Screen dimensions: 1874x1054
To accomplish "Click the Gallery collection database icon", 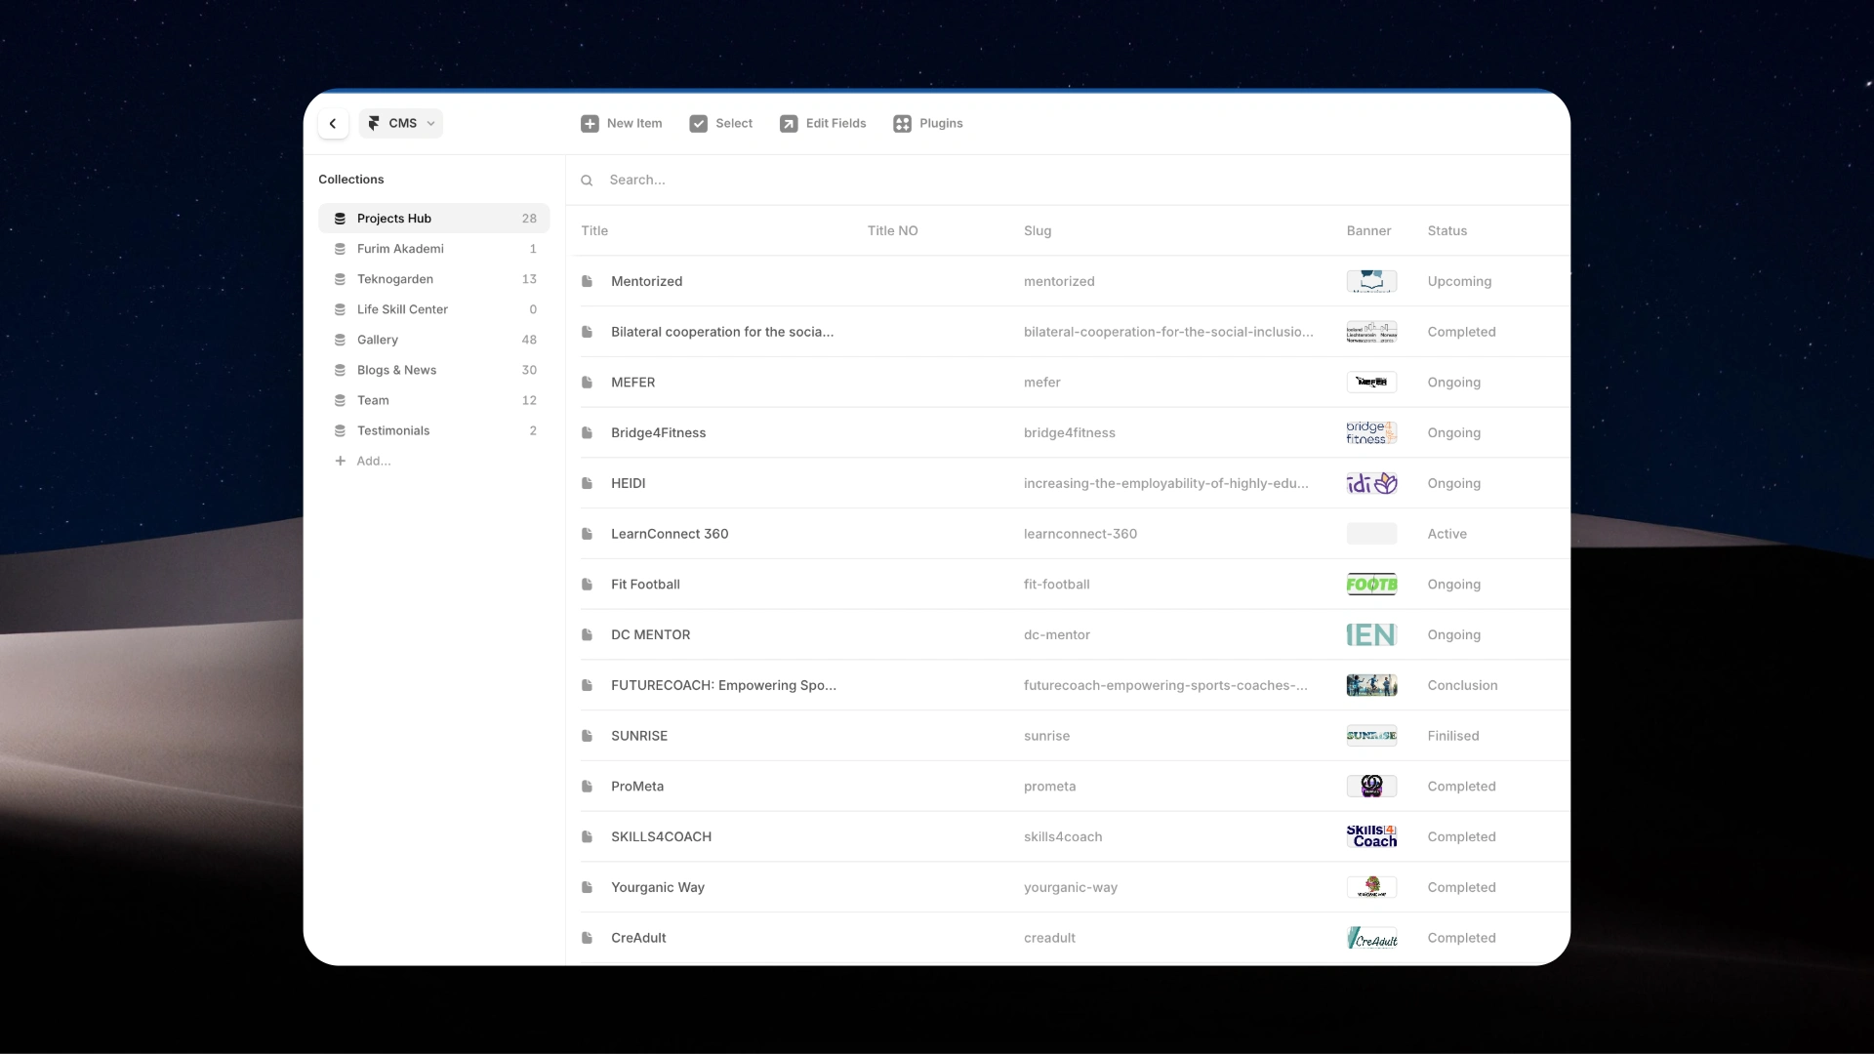I will [340, 340].
